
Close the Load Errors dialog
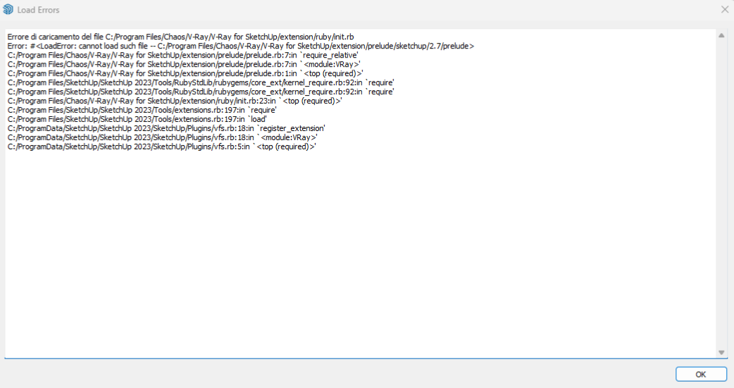(725, 9)
